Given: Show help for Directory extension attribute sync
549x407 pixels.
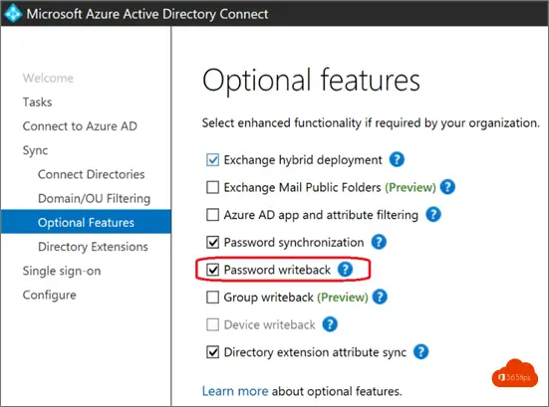Looking at the screenshot, I should point(420,352).
